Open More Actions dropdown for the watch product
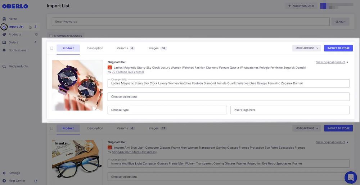Image resolution: width=360 pixels, height=185 pixels. [306, 48]
